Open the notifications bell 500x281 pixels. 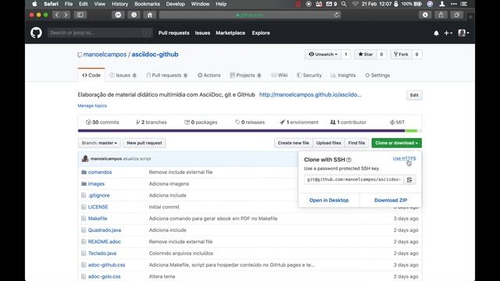point(436,33)
